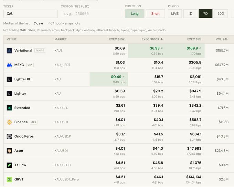Click the Lighter RH venue name

click(23, 79)
